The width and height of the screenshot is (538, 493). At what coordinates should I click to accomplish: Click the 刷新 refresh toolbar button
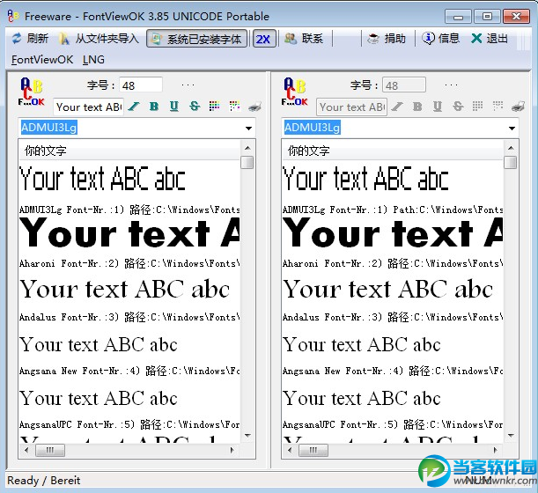tap(29, 39)
